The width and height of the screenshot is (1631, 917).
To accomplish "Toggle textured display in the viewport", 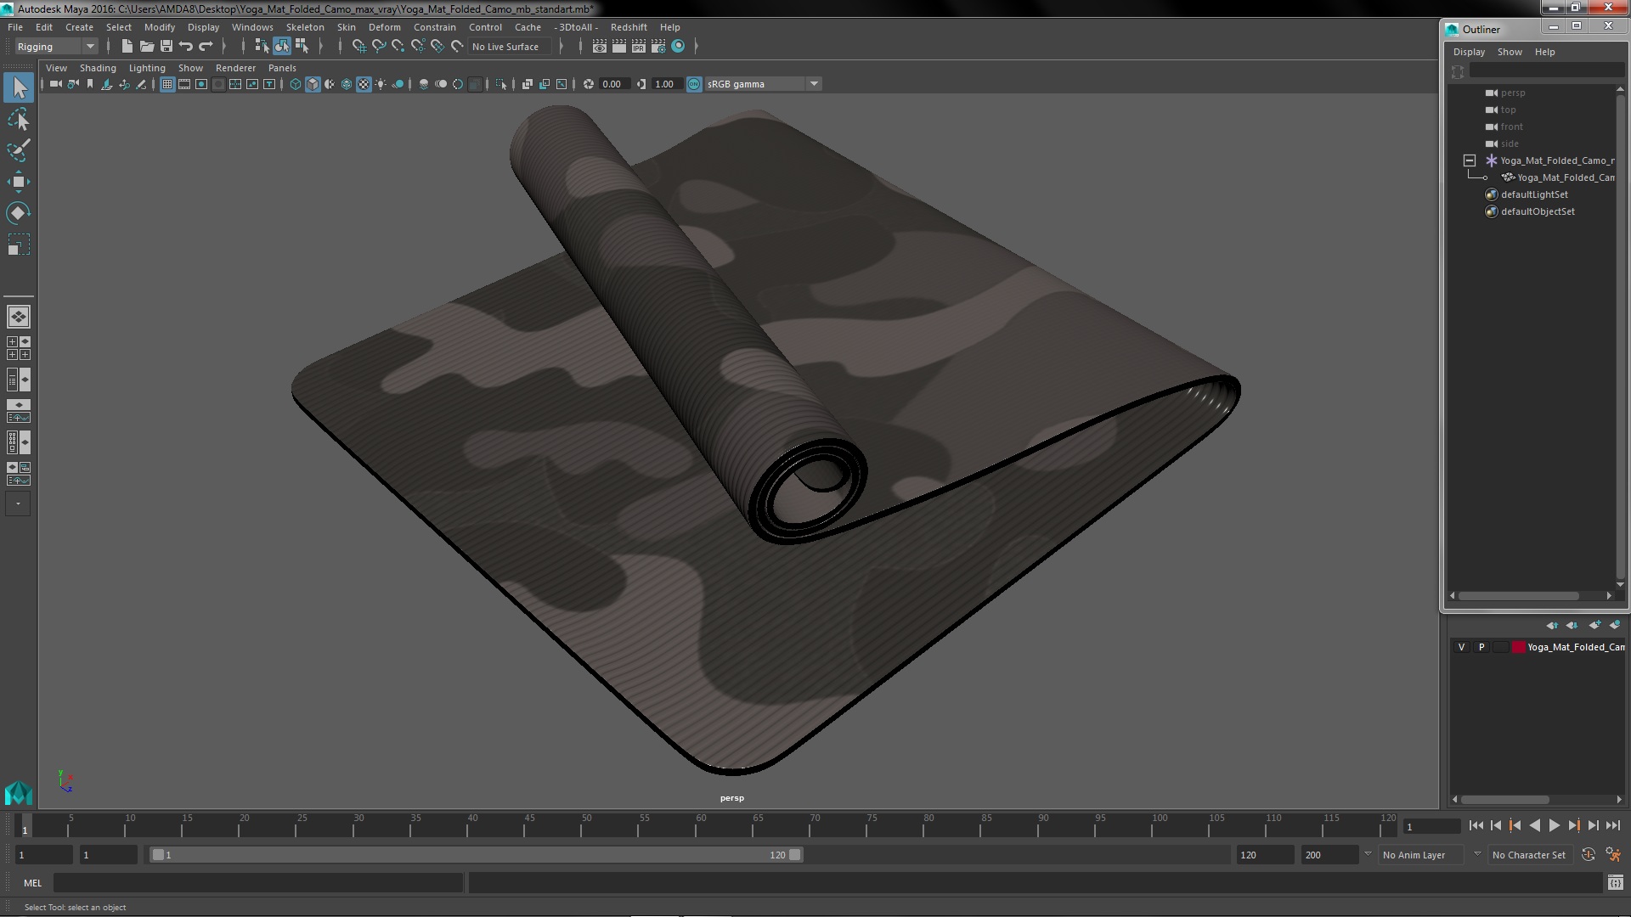I will (364, 84).
